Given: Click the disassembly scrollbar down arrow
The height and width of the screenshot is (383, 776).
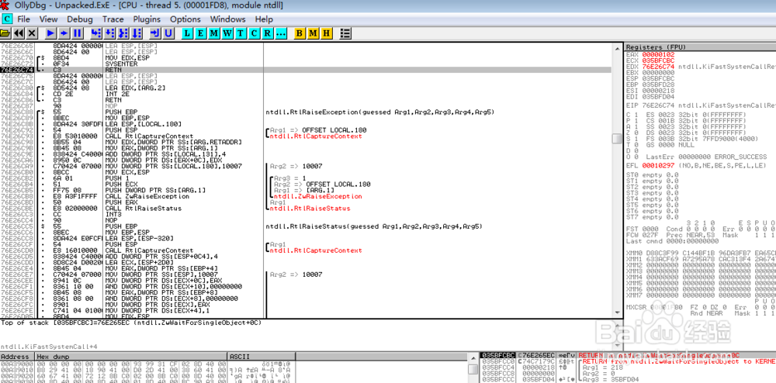Looking at the screenshot, I should 617,312.
